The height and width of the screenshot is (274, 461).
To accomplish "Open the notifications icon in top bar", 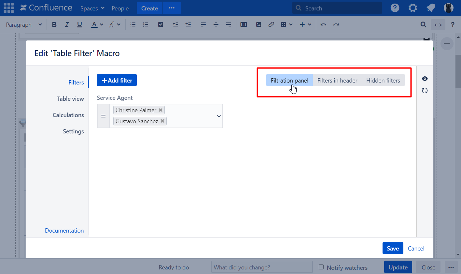I will tap(431, 8).
